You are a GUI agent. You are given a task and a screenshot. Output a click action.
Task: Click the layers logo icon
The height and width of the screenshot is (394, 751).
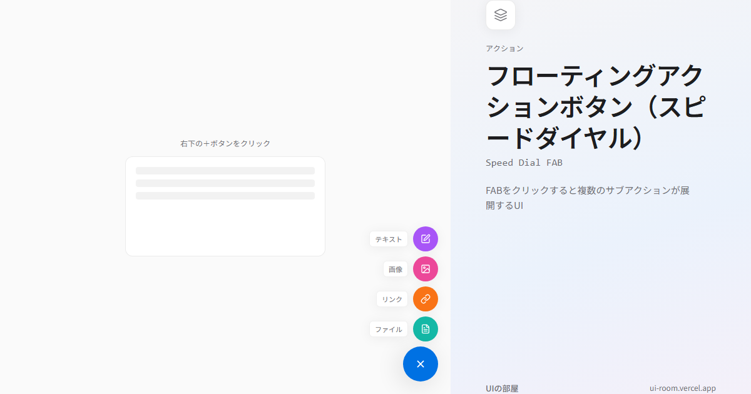(x=501, y=15)
